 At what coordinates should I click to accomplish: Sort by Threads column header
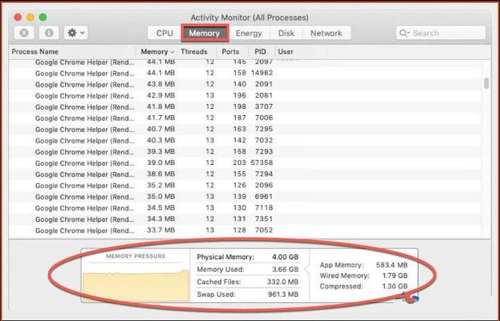[197, 51]
